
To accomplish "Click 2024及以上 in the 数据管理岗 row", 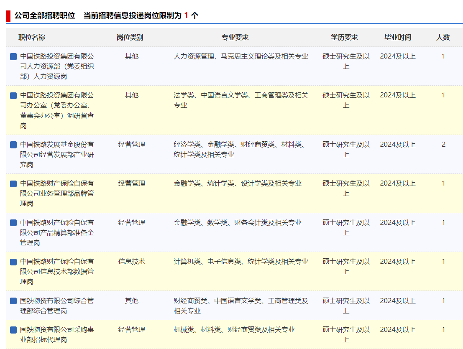I will [398, 262].
